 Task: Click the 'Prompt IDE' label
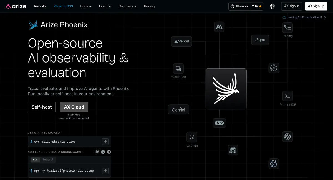(x=288, y=105)
